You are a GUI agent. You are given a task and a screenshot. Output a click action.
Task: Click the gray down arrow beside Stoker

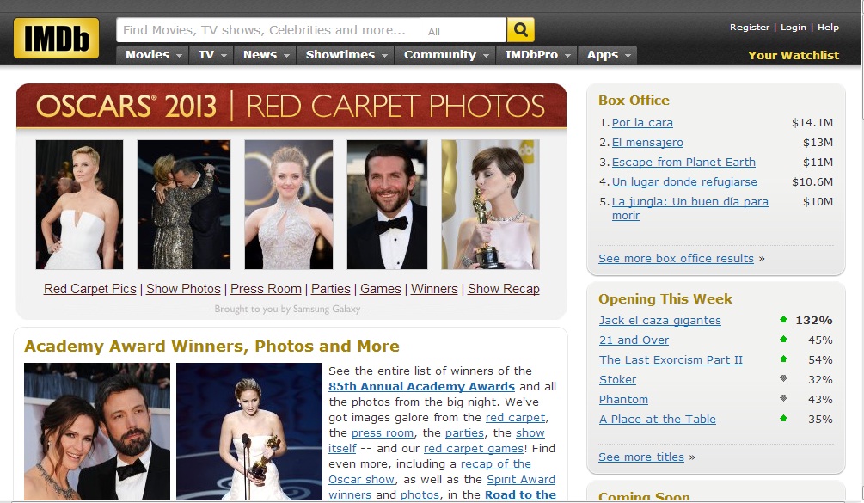click(x=783, y=379)
